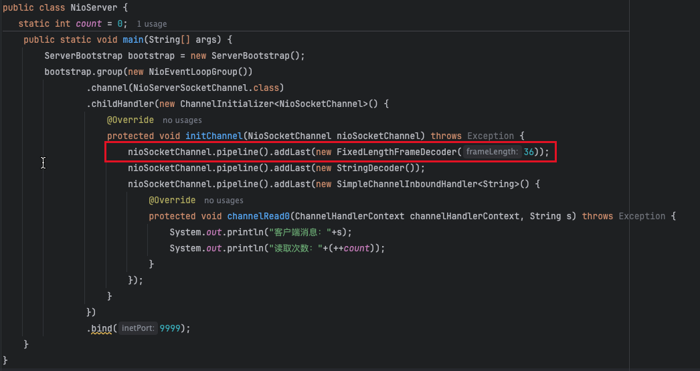Image resolution: width=700 pixels, height=371 pixels.
Task: Open the "1 usage" hint beside count
Action: pos(152,24)
